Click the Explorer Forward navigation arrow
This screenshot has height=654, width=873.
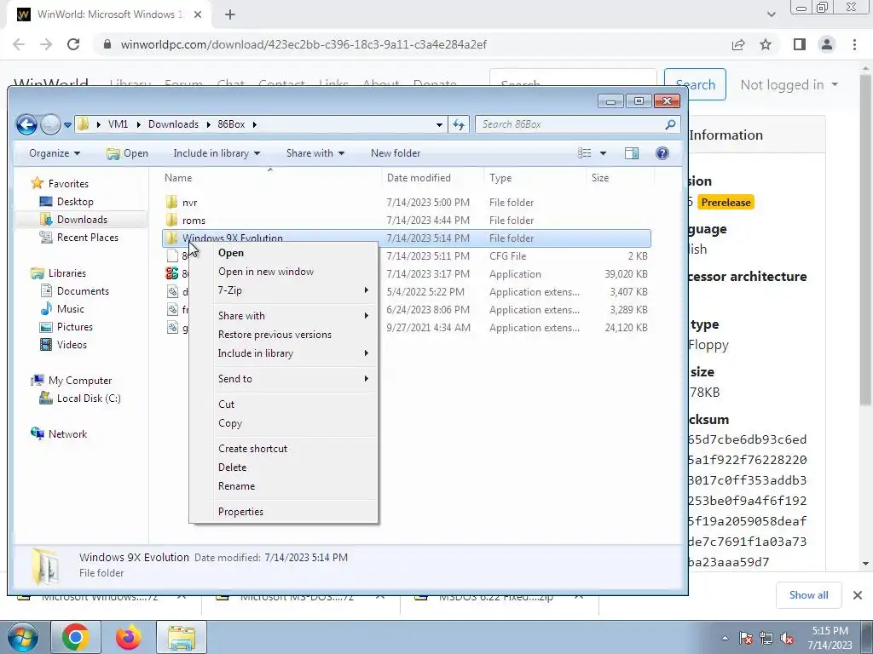tap(50, 124)
